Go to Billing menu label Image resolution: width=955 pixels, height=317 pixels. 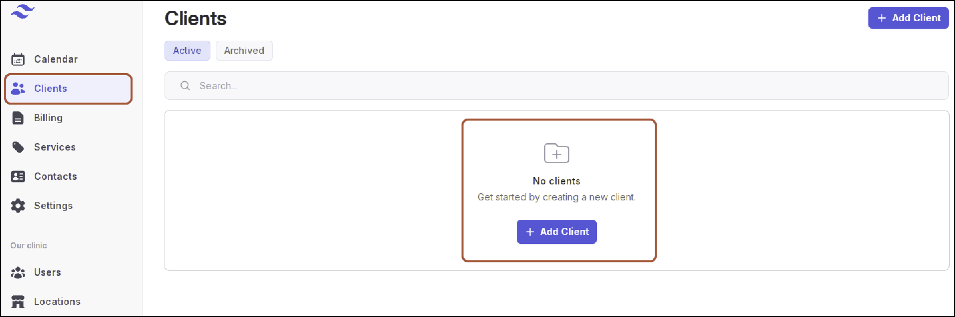point(48,118)
